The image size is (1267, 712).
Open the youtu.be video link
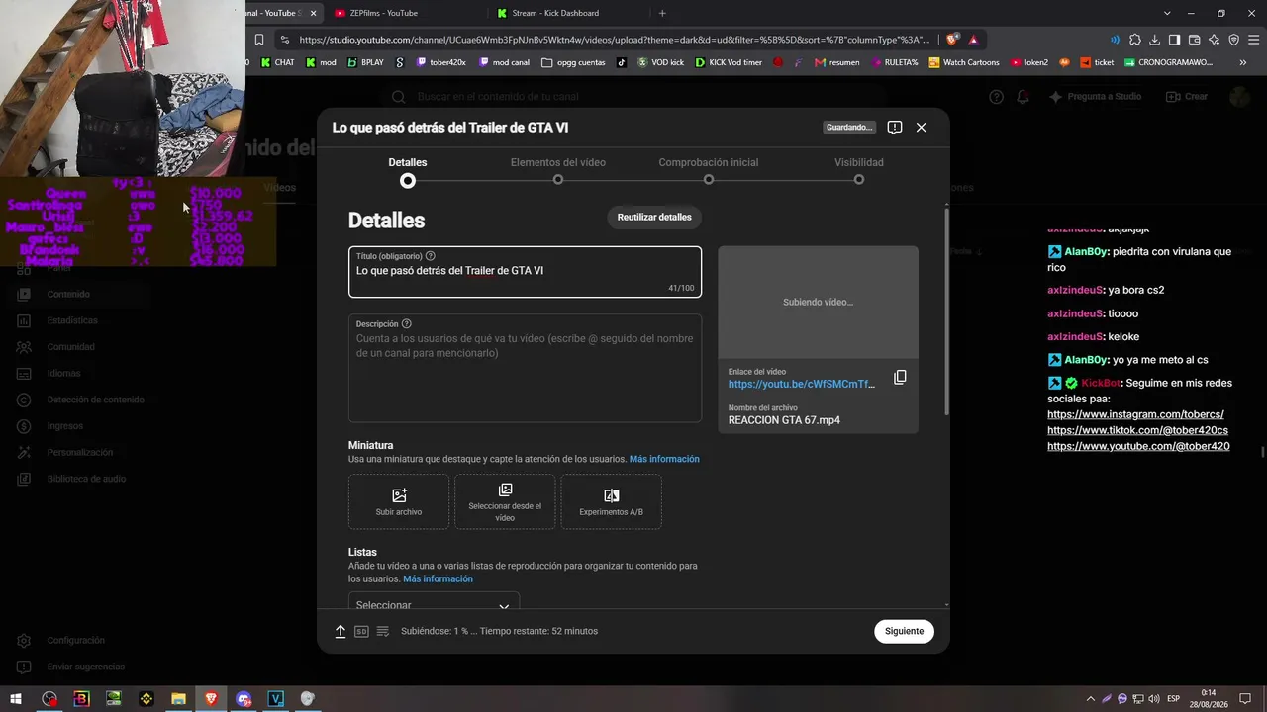802,384
